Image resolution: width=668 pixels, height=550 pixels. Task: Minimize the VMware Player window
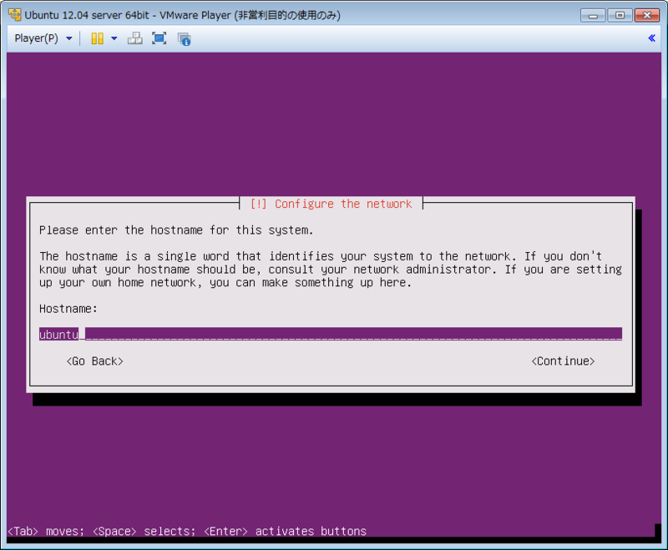tap(593, 15)
